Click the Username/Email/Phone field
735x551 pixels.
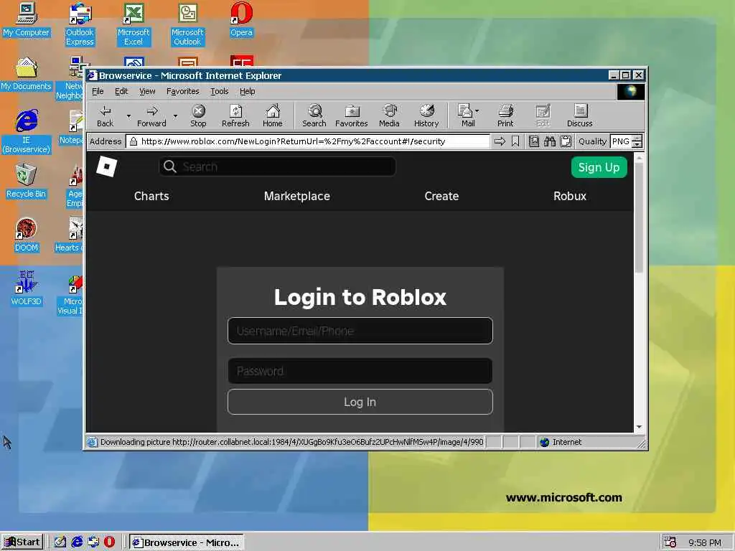[x=360, y=331]
